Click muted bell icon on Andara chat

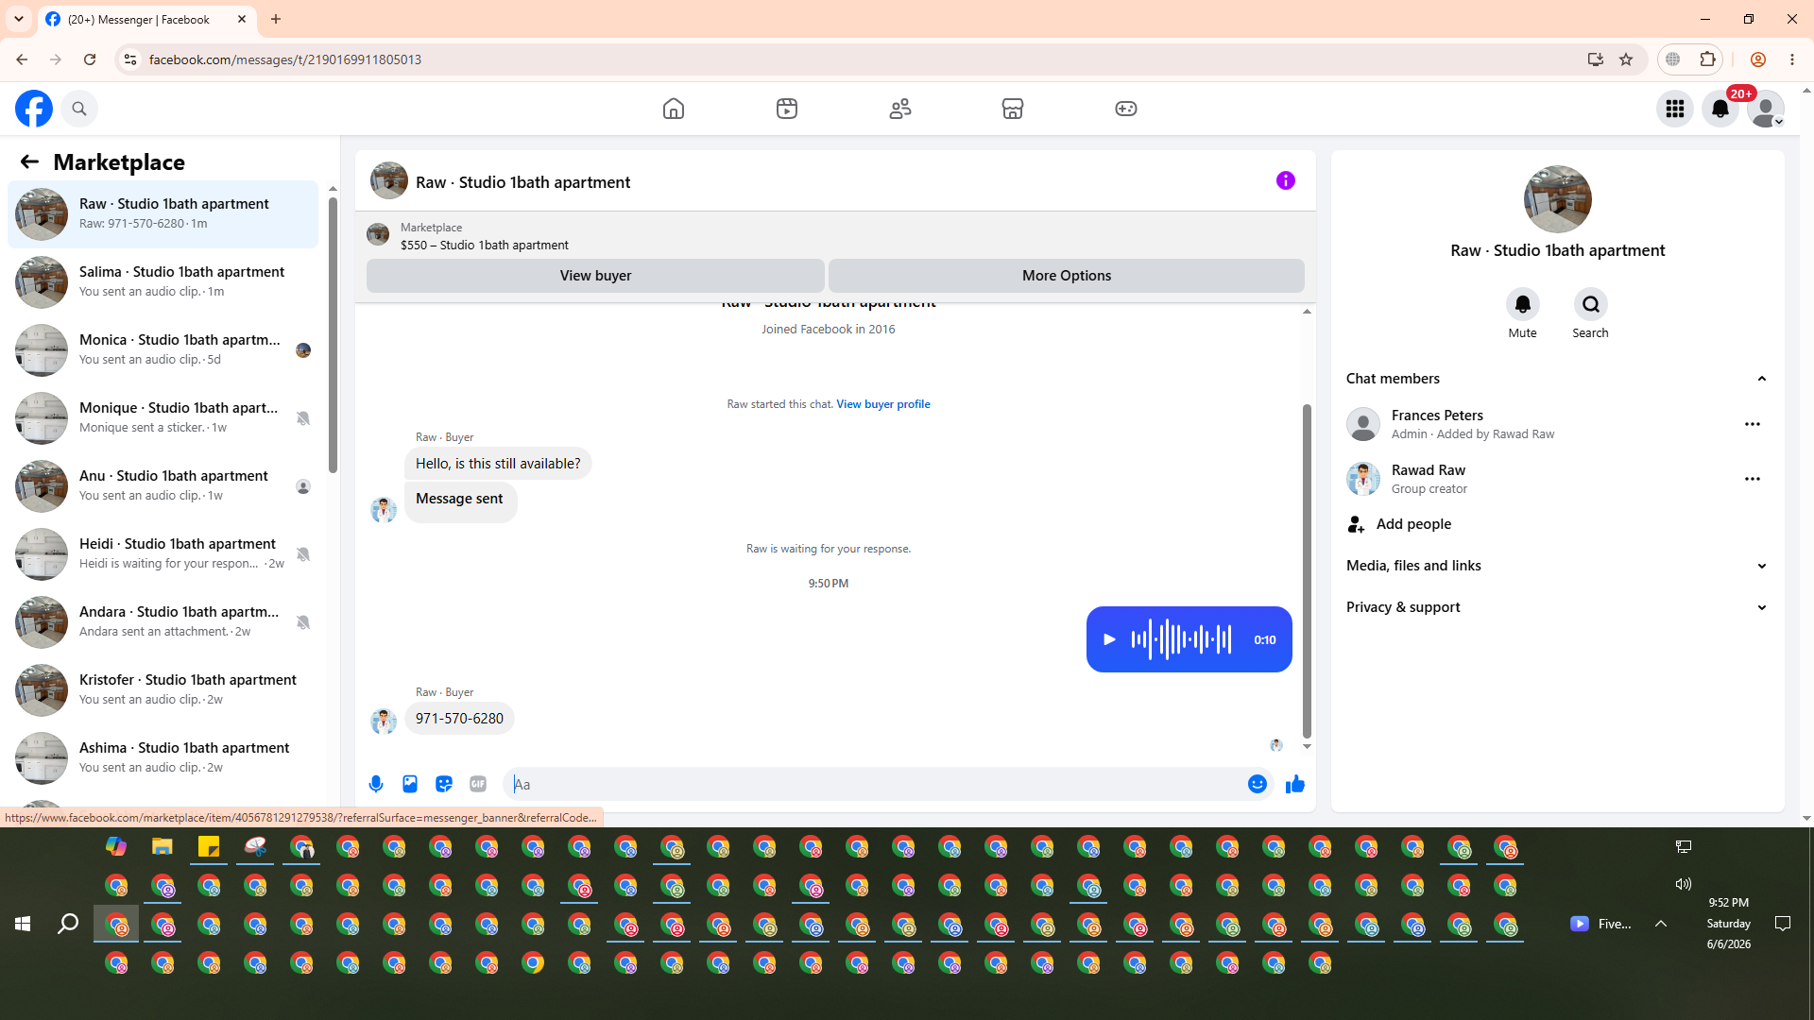pyautogui.click(x=303, y=622)
